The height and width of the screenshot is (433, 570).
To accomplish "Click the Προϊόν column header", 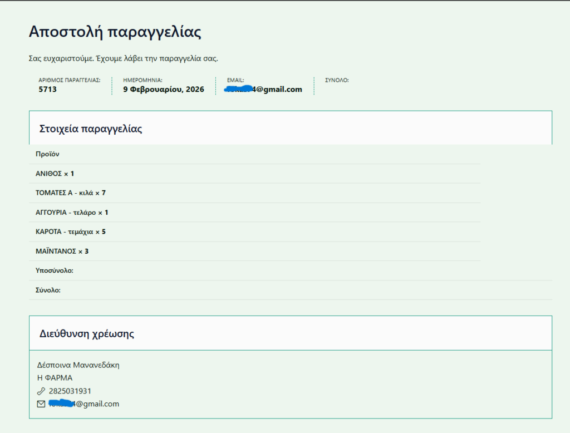I will [x=47, y=154].
